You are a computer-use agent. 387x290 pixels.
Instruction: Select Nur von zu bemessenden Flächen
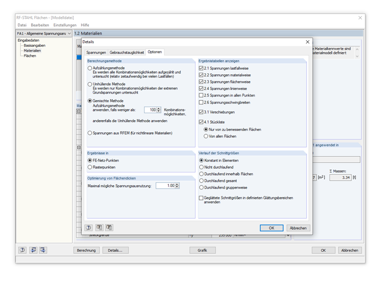pos(206,129)
